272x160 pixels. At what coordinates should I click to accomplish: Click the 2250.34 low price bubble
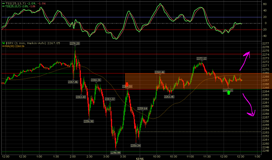[136, 145]
